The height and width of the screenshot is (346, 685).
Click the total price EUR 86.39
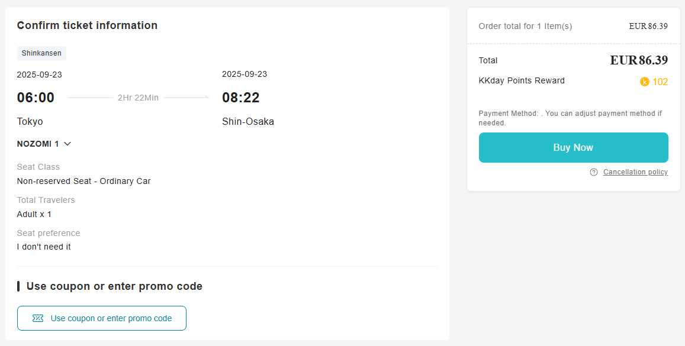click(x=639, y=60)
